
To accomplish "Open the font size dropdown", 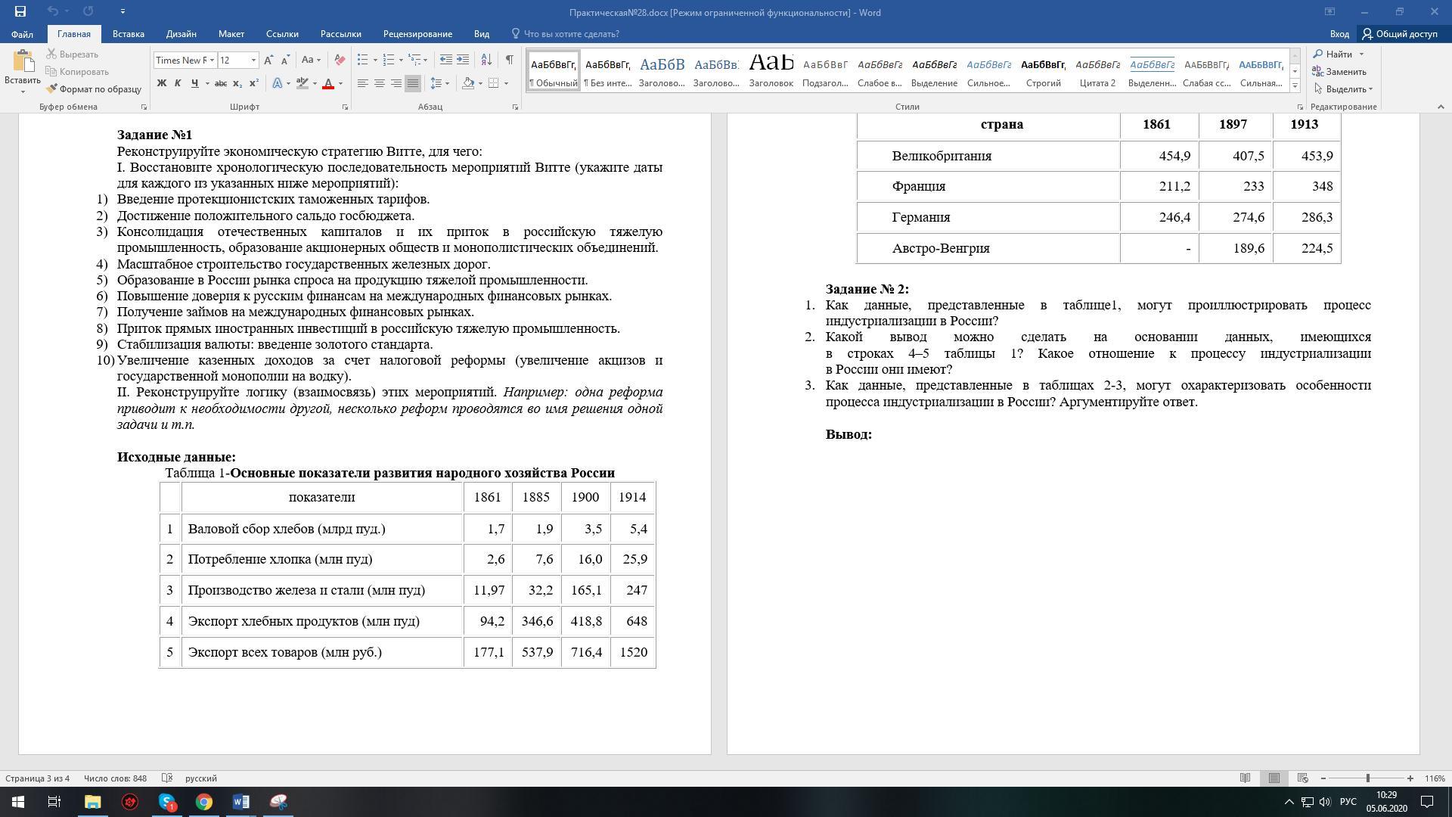I will point(253,60).
